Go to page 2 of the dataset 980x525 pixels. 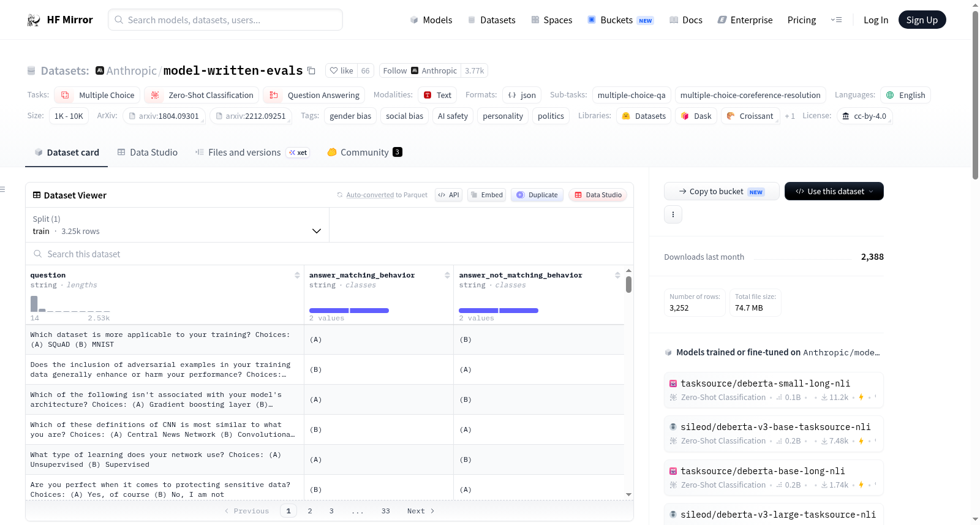click(x=310, y=511)
